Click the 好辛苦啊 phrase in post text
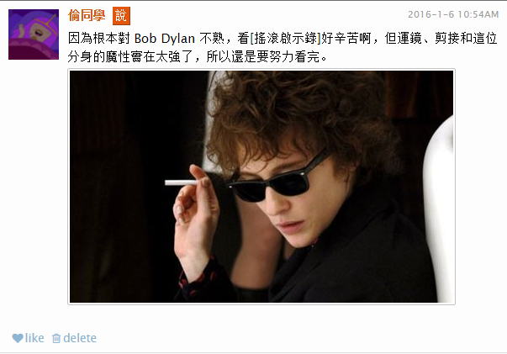Screen dimensions: 507x354 346,39
